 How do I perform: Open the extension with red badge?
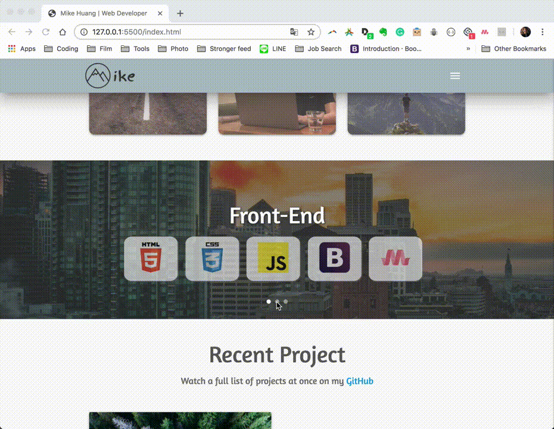pos(468,33)
